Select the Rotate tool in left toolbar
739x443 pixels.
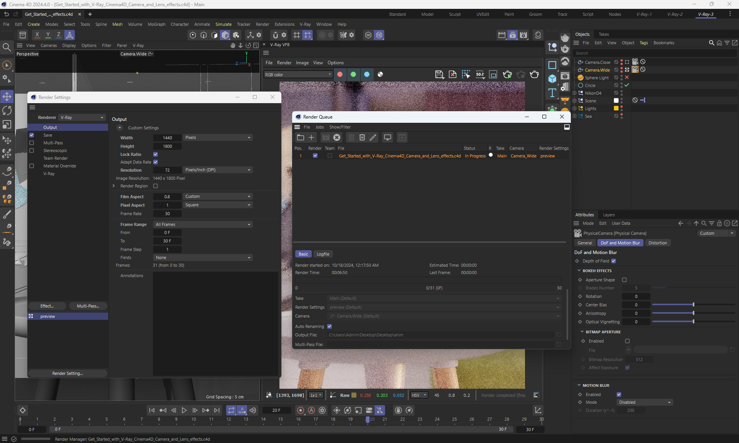click(x=7, y=110)
